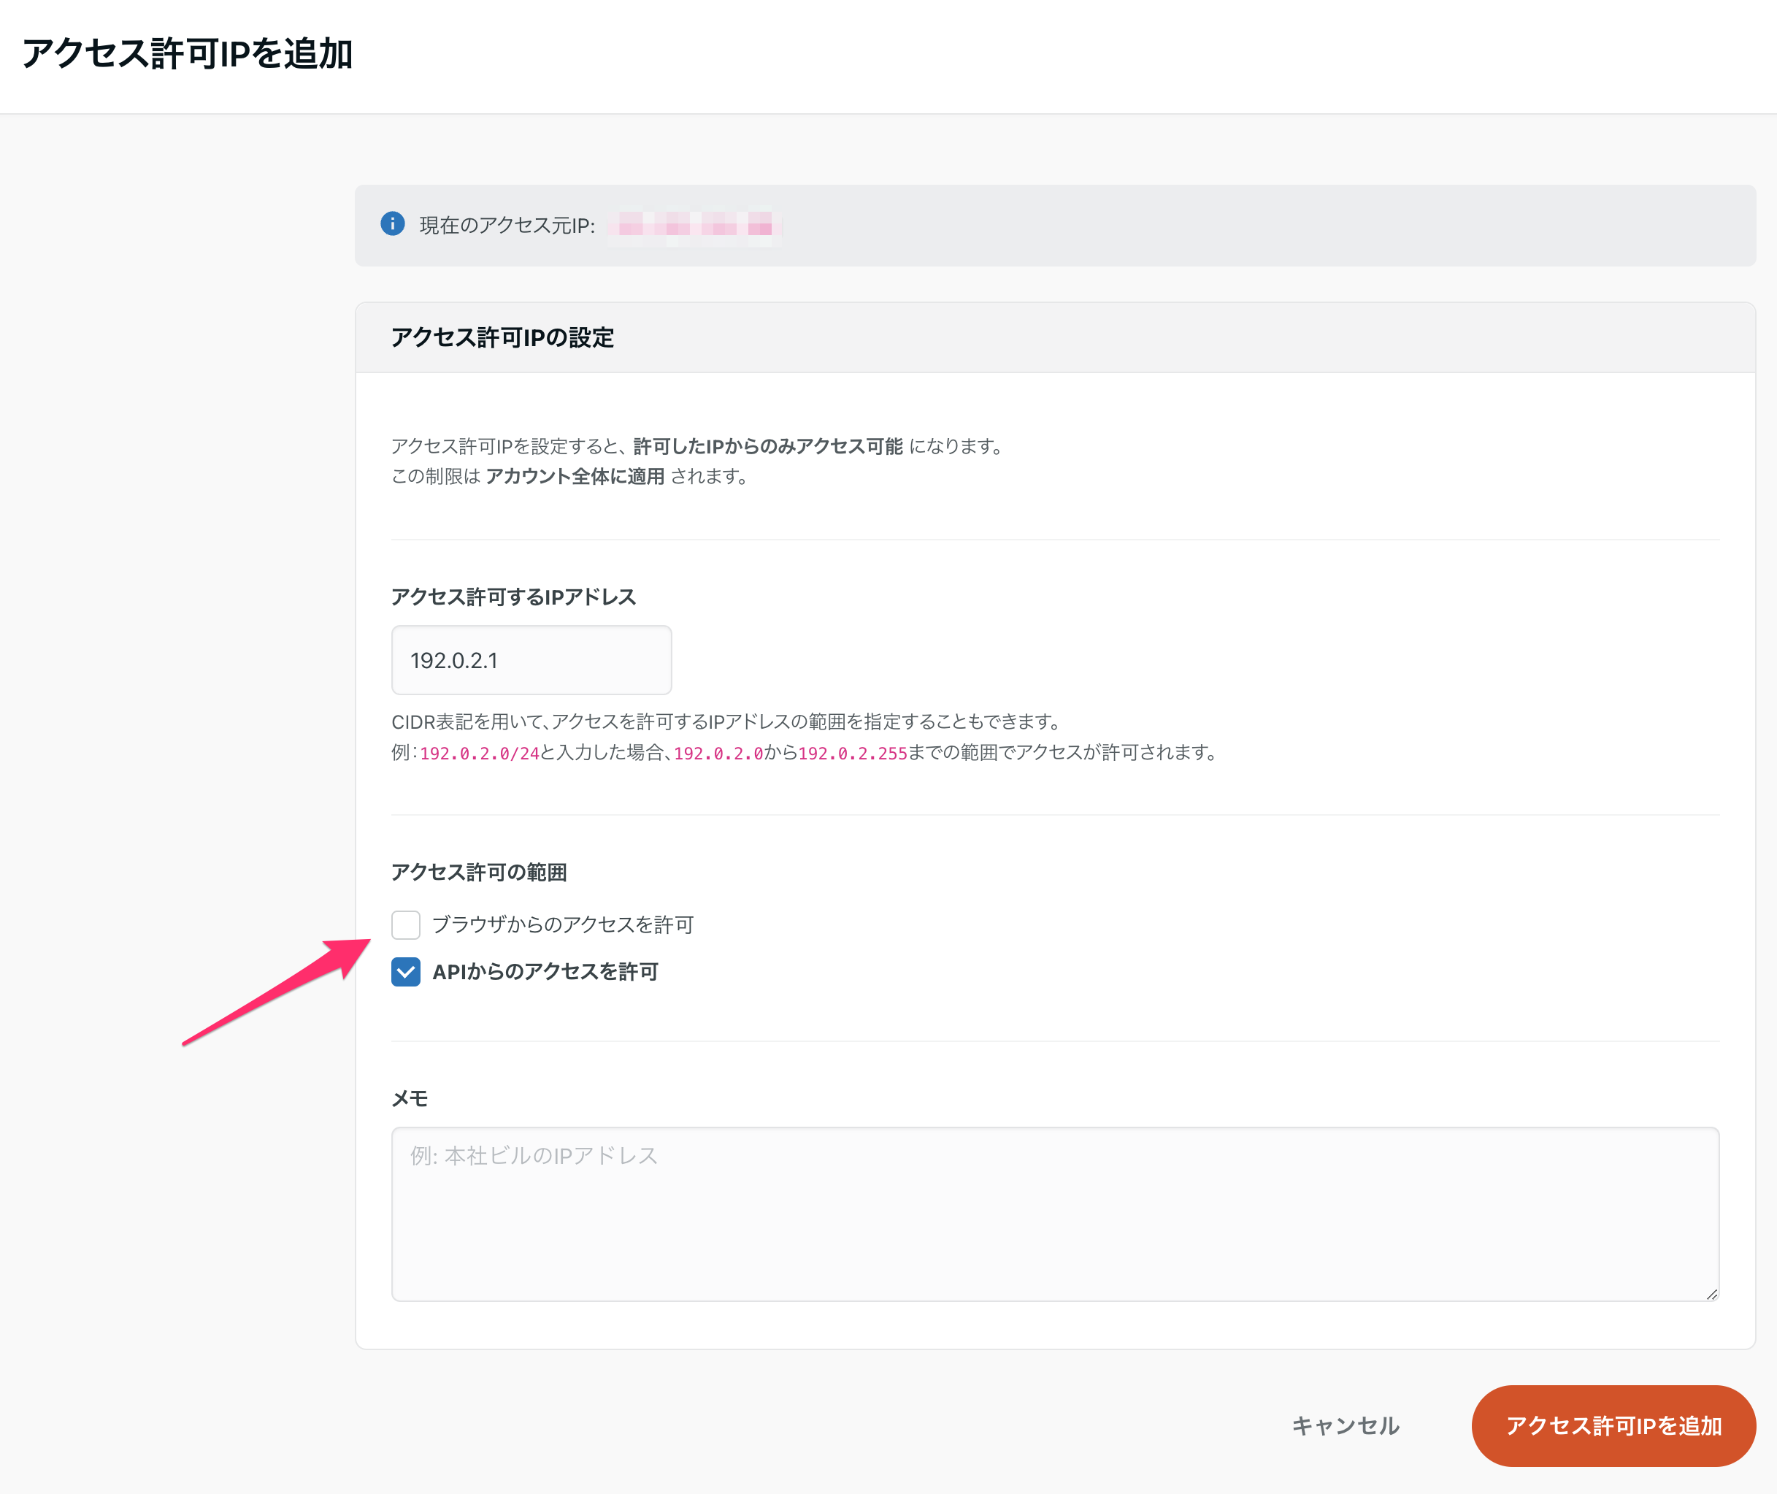Click the resize handle of the memo box

pyautogui.click(x=1711, y=1293)
